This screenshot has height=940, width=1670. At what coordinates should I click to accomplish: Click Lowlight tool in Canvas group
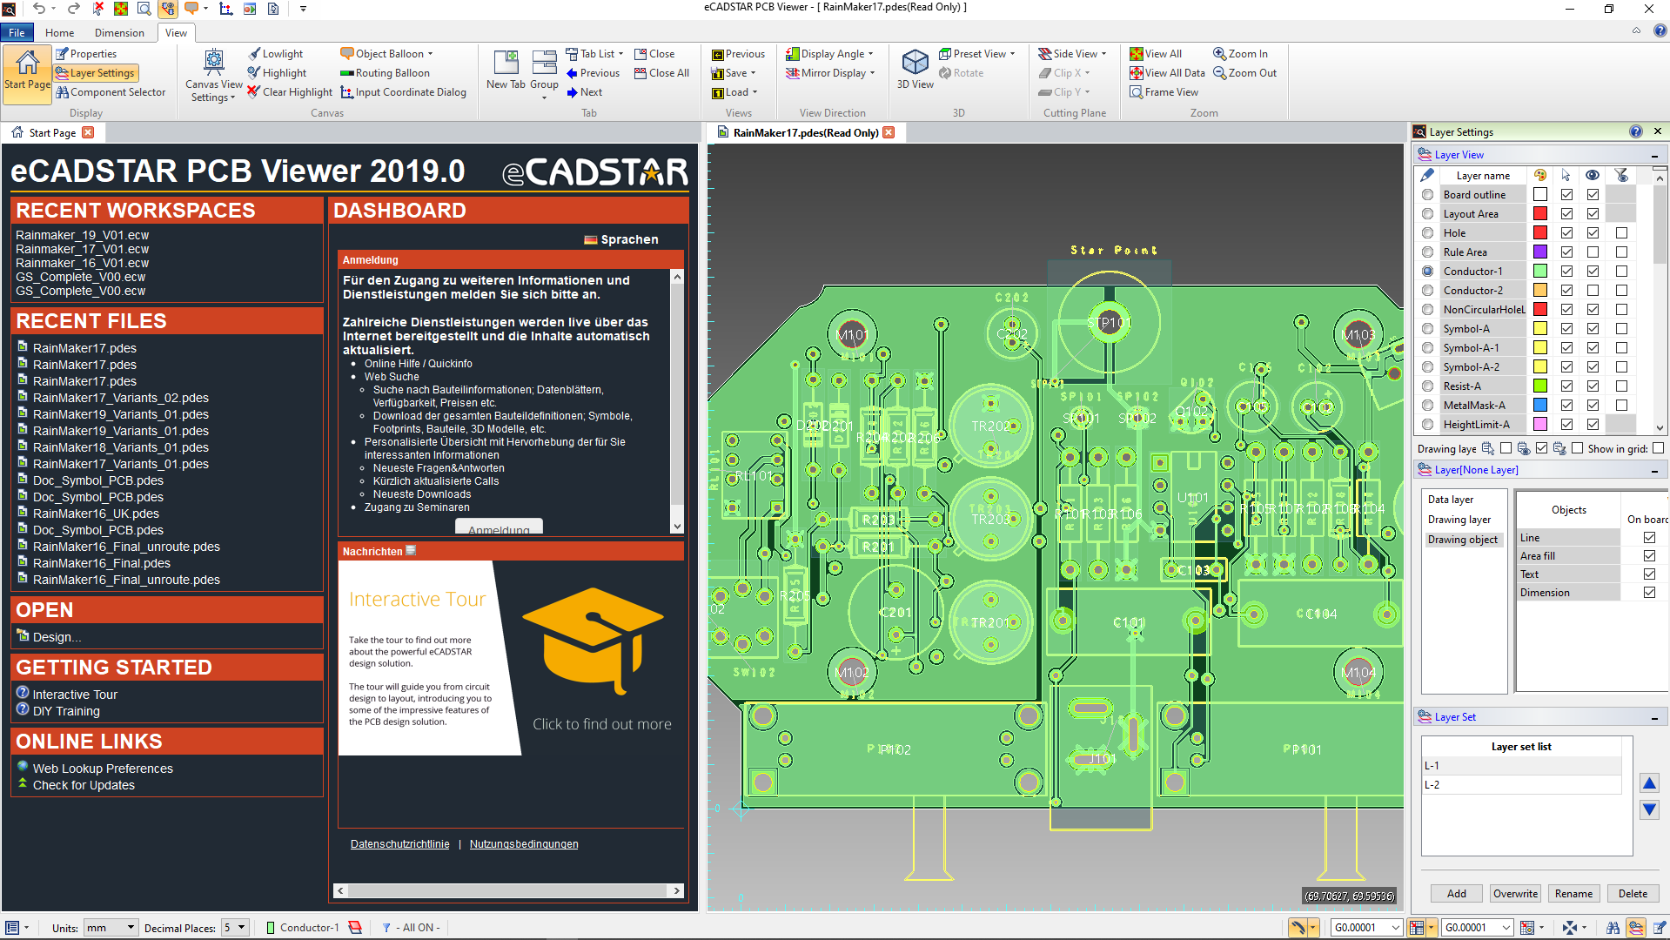(x=275, y=54)
